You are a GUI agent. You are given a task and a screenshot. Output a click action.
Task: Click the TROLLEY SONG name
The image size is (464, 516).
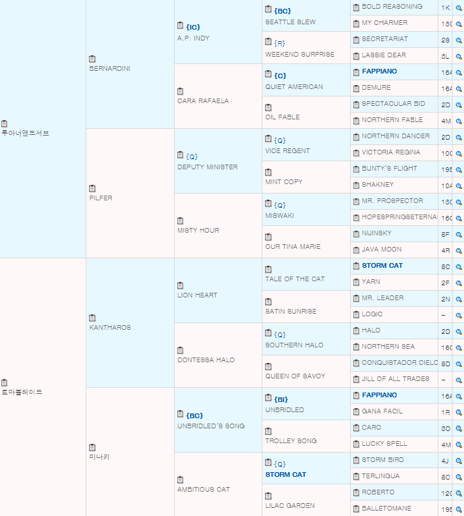point(291,440)
